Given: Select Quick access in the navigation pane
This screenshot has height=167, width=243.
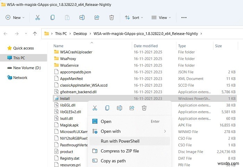Looking at the screenshot, I should 23,48.
